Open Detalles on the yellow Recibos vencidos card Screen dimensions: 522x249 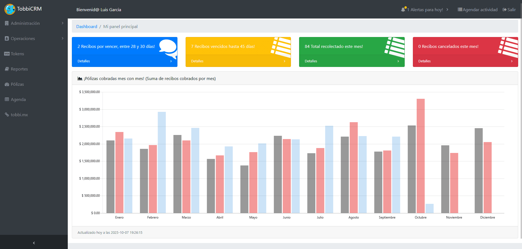tap(238, 61)
